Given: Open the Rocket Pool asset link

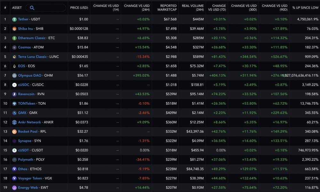Looking at the screenshot, I should coord(28,132).
